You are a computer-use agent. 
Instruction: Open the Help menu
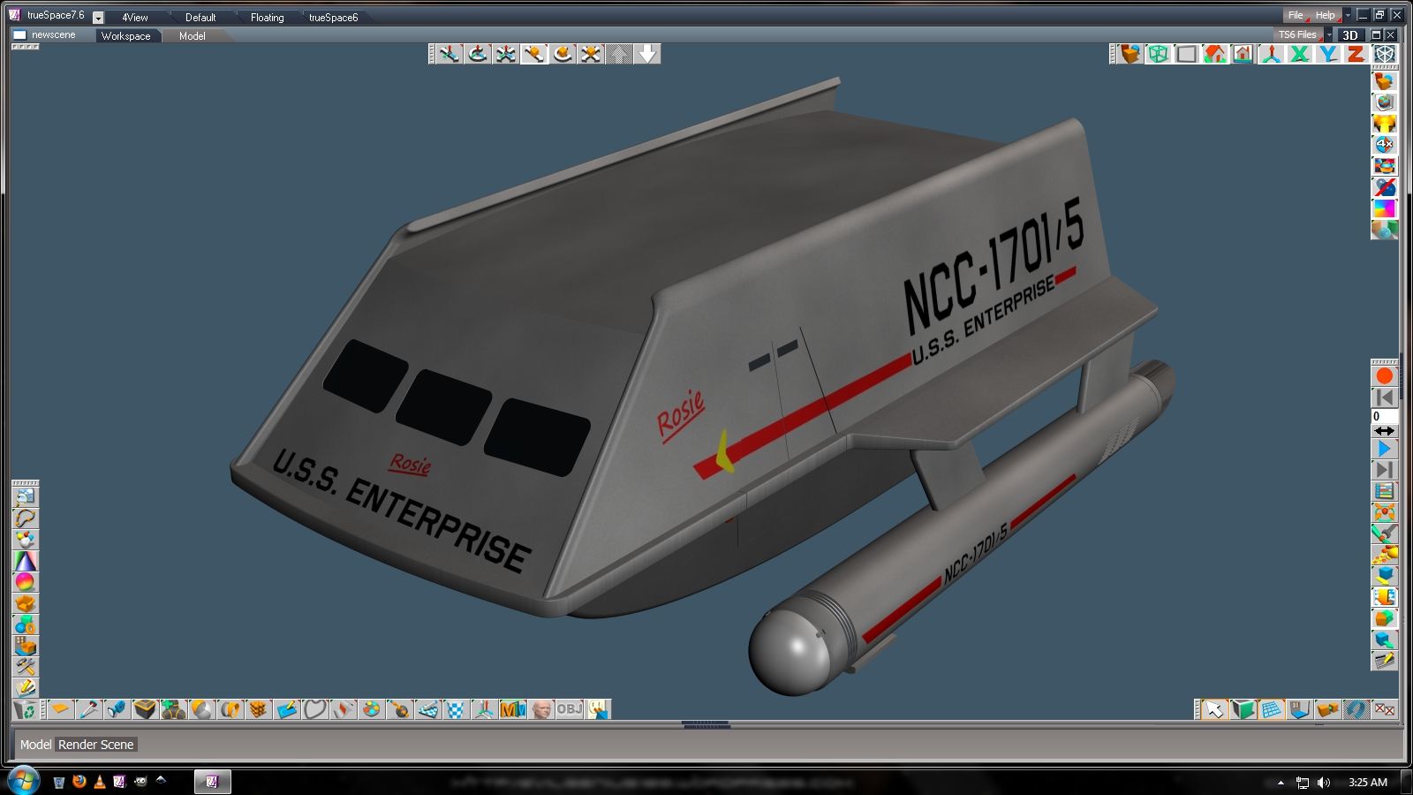(x=1326, y=15)
